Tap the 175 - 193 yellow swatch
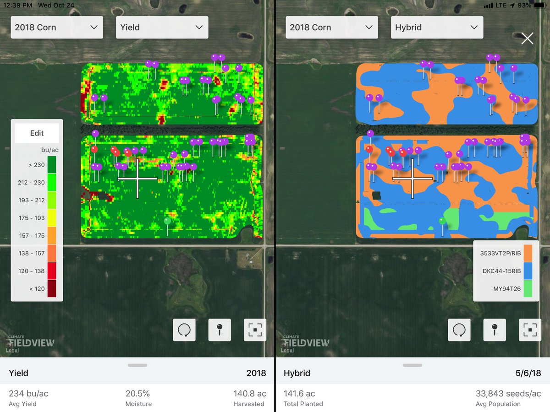 (52, 218)
